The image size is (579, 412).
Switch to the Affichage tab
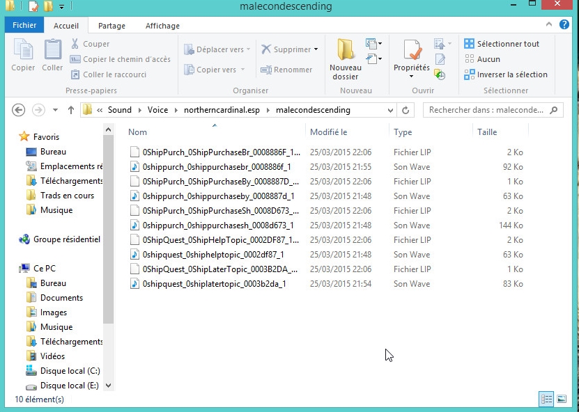(x=162, y=26)
